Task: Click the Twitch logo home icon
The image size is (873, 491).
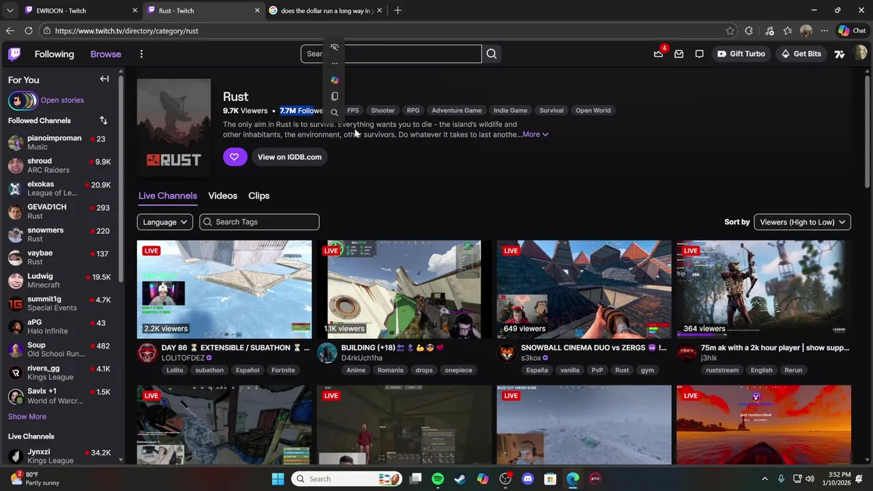Action: (x=14, y=54)
